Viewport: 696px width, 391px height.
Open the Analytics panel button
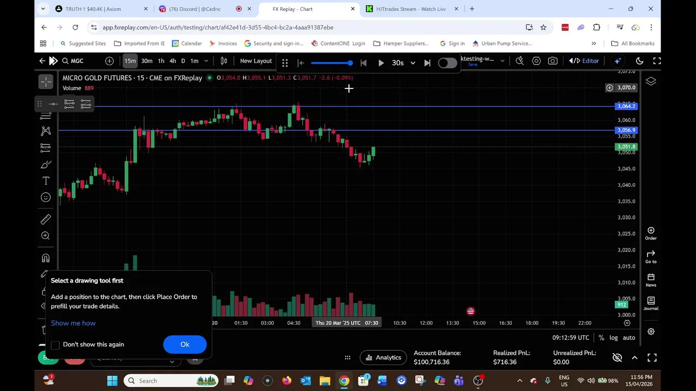click(383, 357)
